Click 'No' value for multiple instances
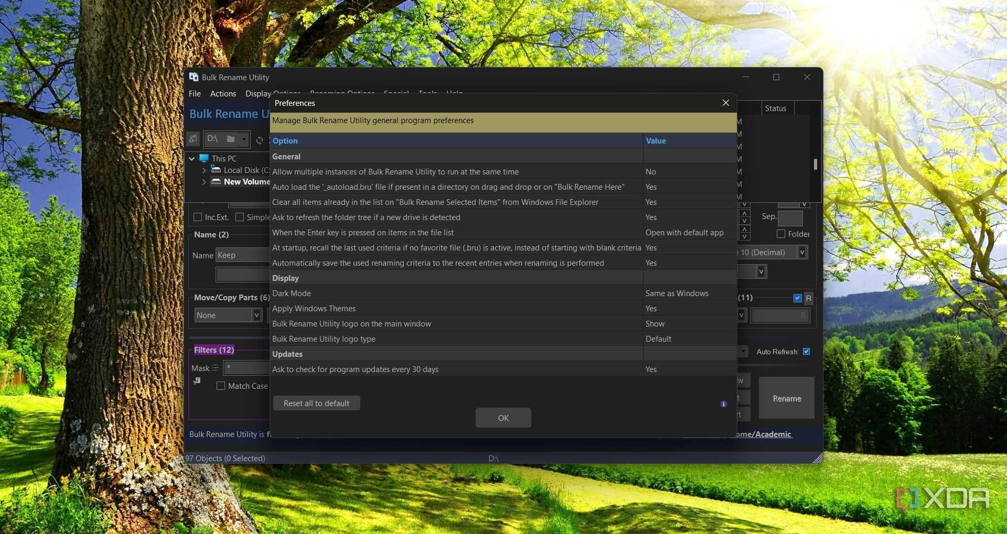The height and width of the screenshot is (534, 1007). point(650,171)
